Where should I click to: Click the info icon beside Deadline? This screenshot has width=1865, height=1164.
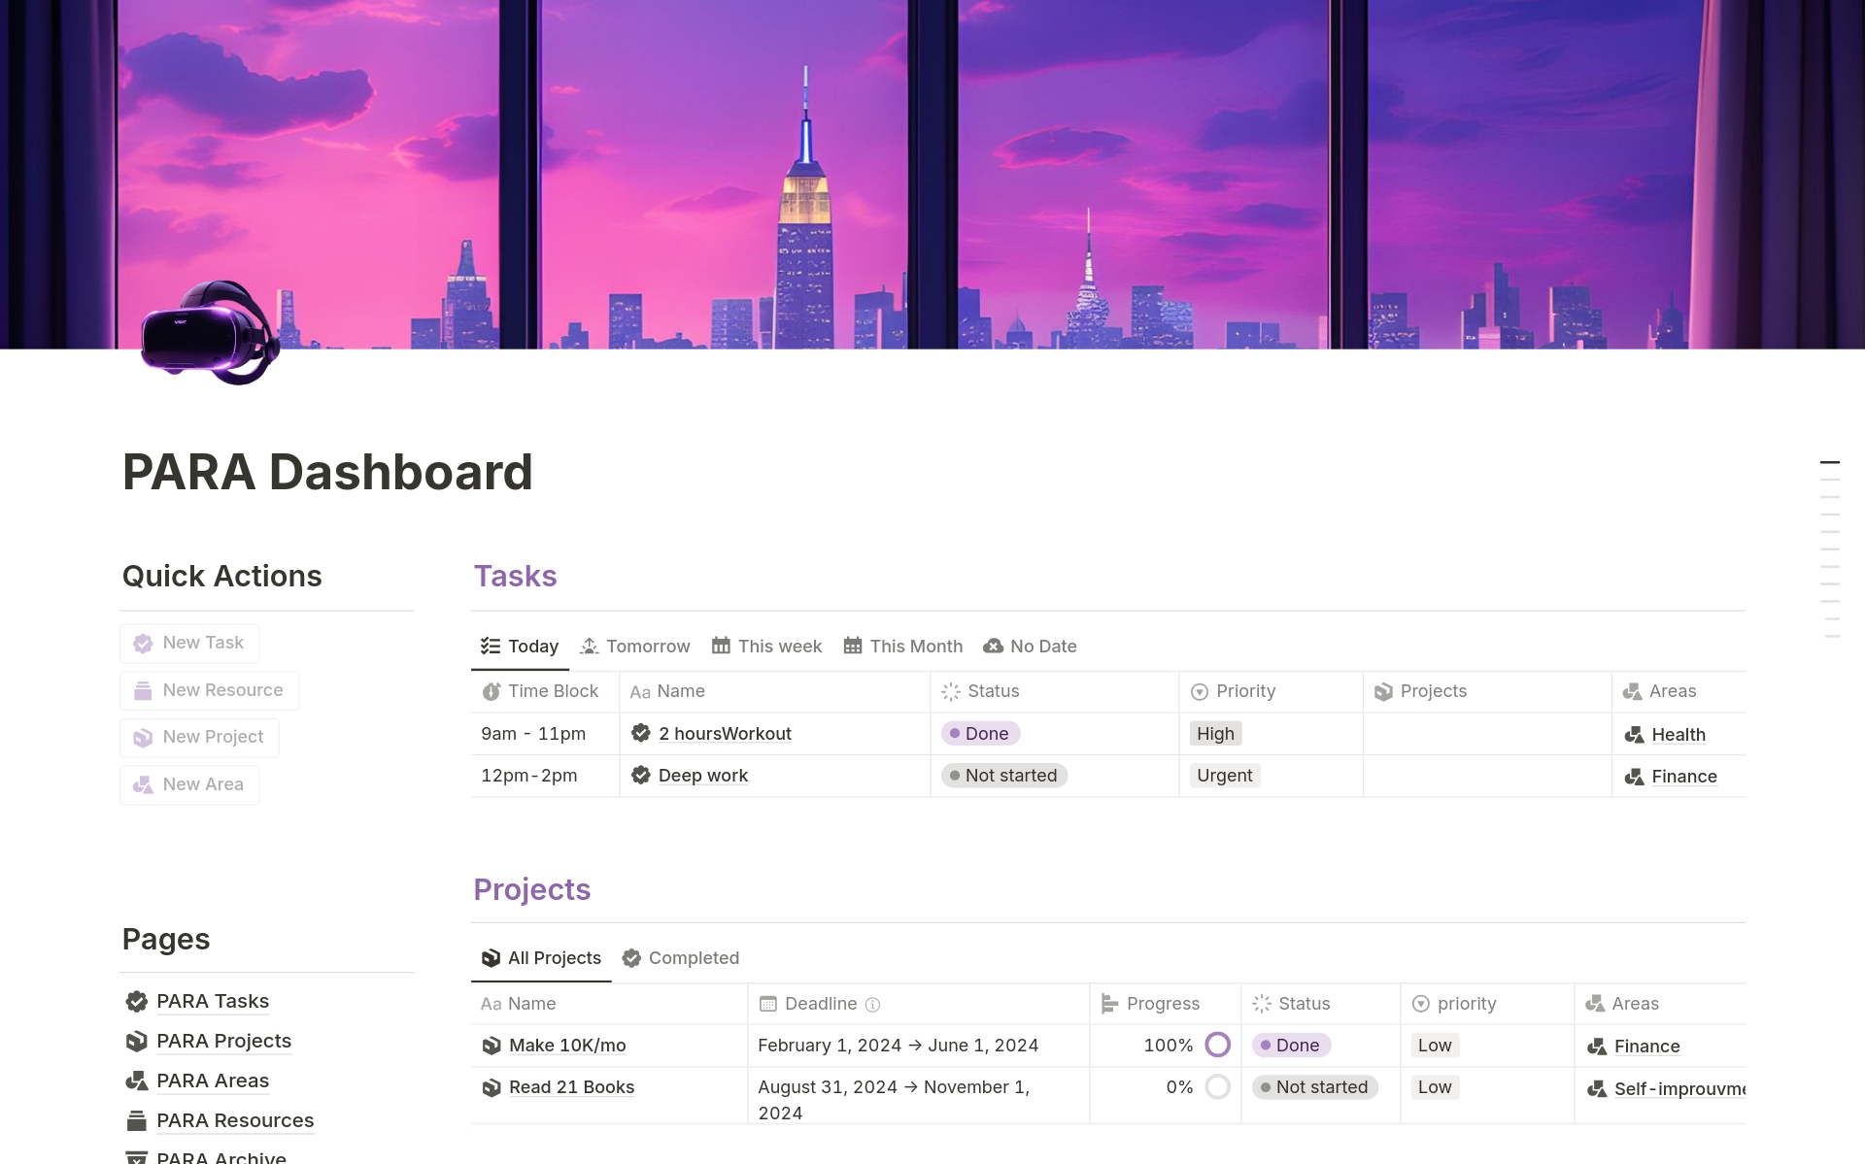tap(872, 1005)
